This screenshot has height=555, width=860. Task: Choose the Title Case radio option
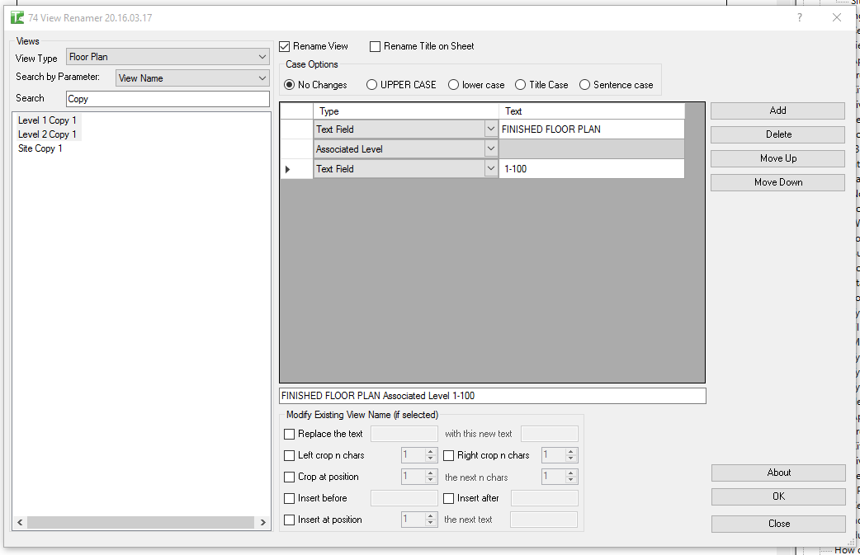click(x=520, y=85)
